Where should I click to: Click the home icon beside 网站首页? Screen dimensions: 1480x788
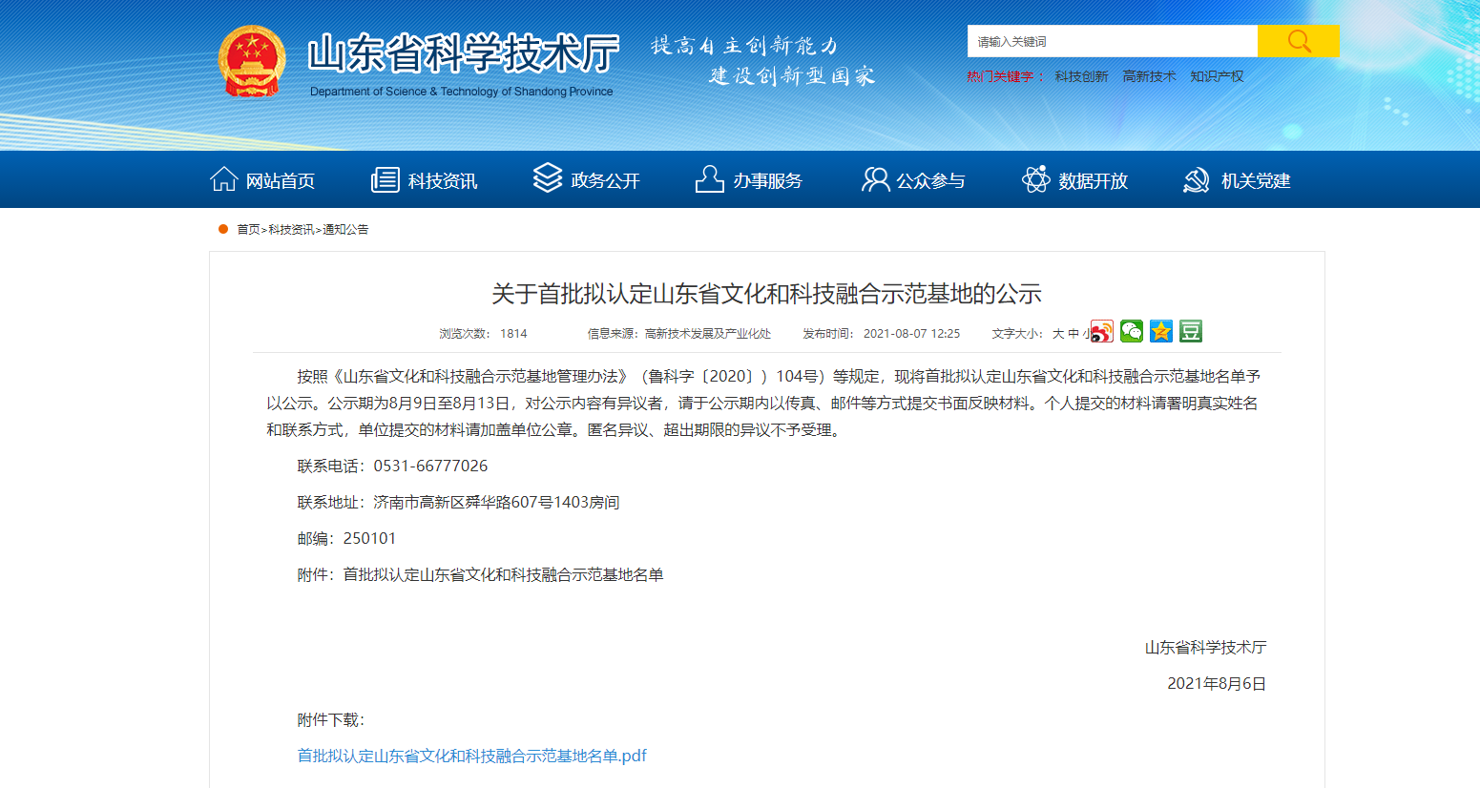[x=223, y=179]
